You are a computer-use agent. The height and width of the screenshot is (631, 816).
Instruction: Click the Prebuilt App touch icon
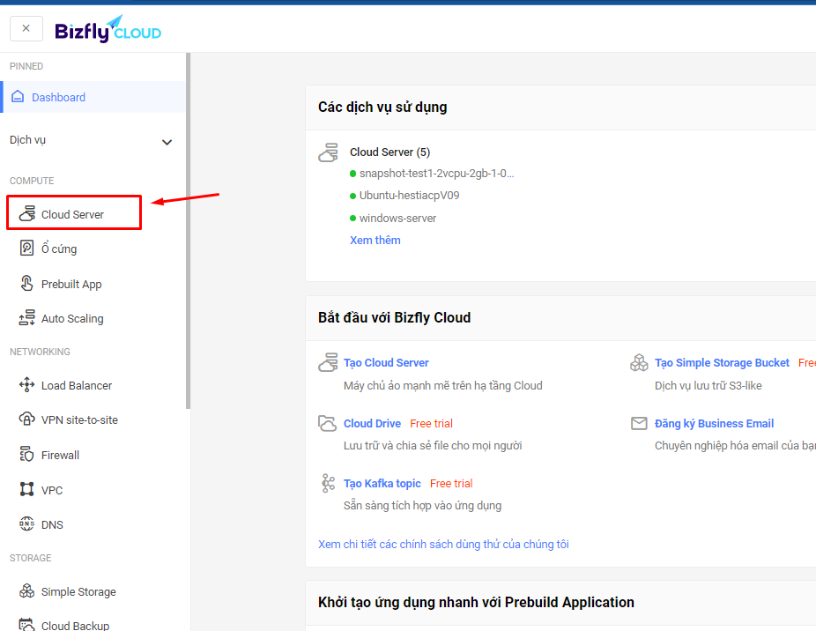pos(26,283)
